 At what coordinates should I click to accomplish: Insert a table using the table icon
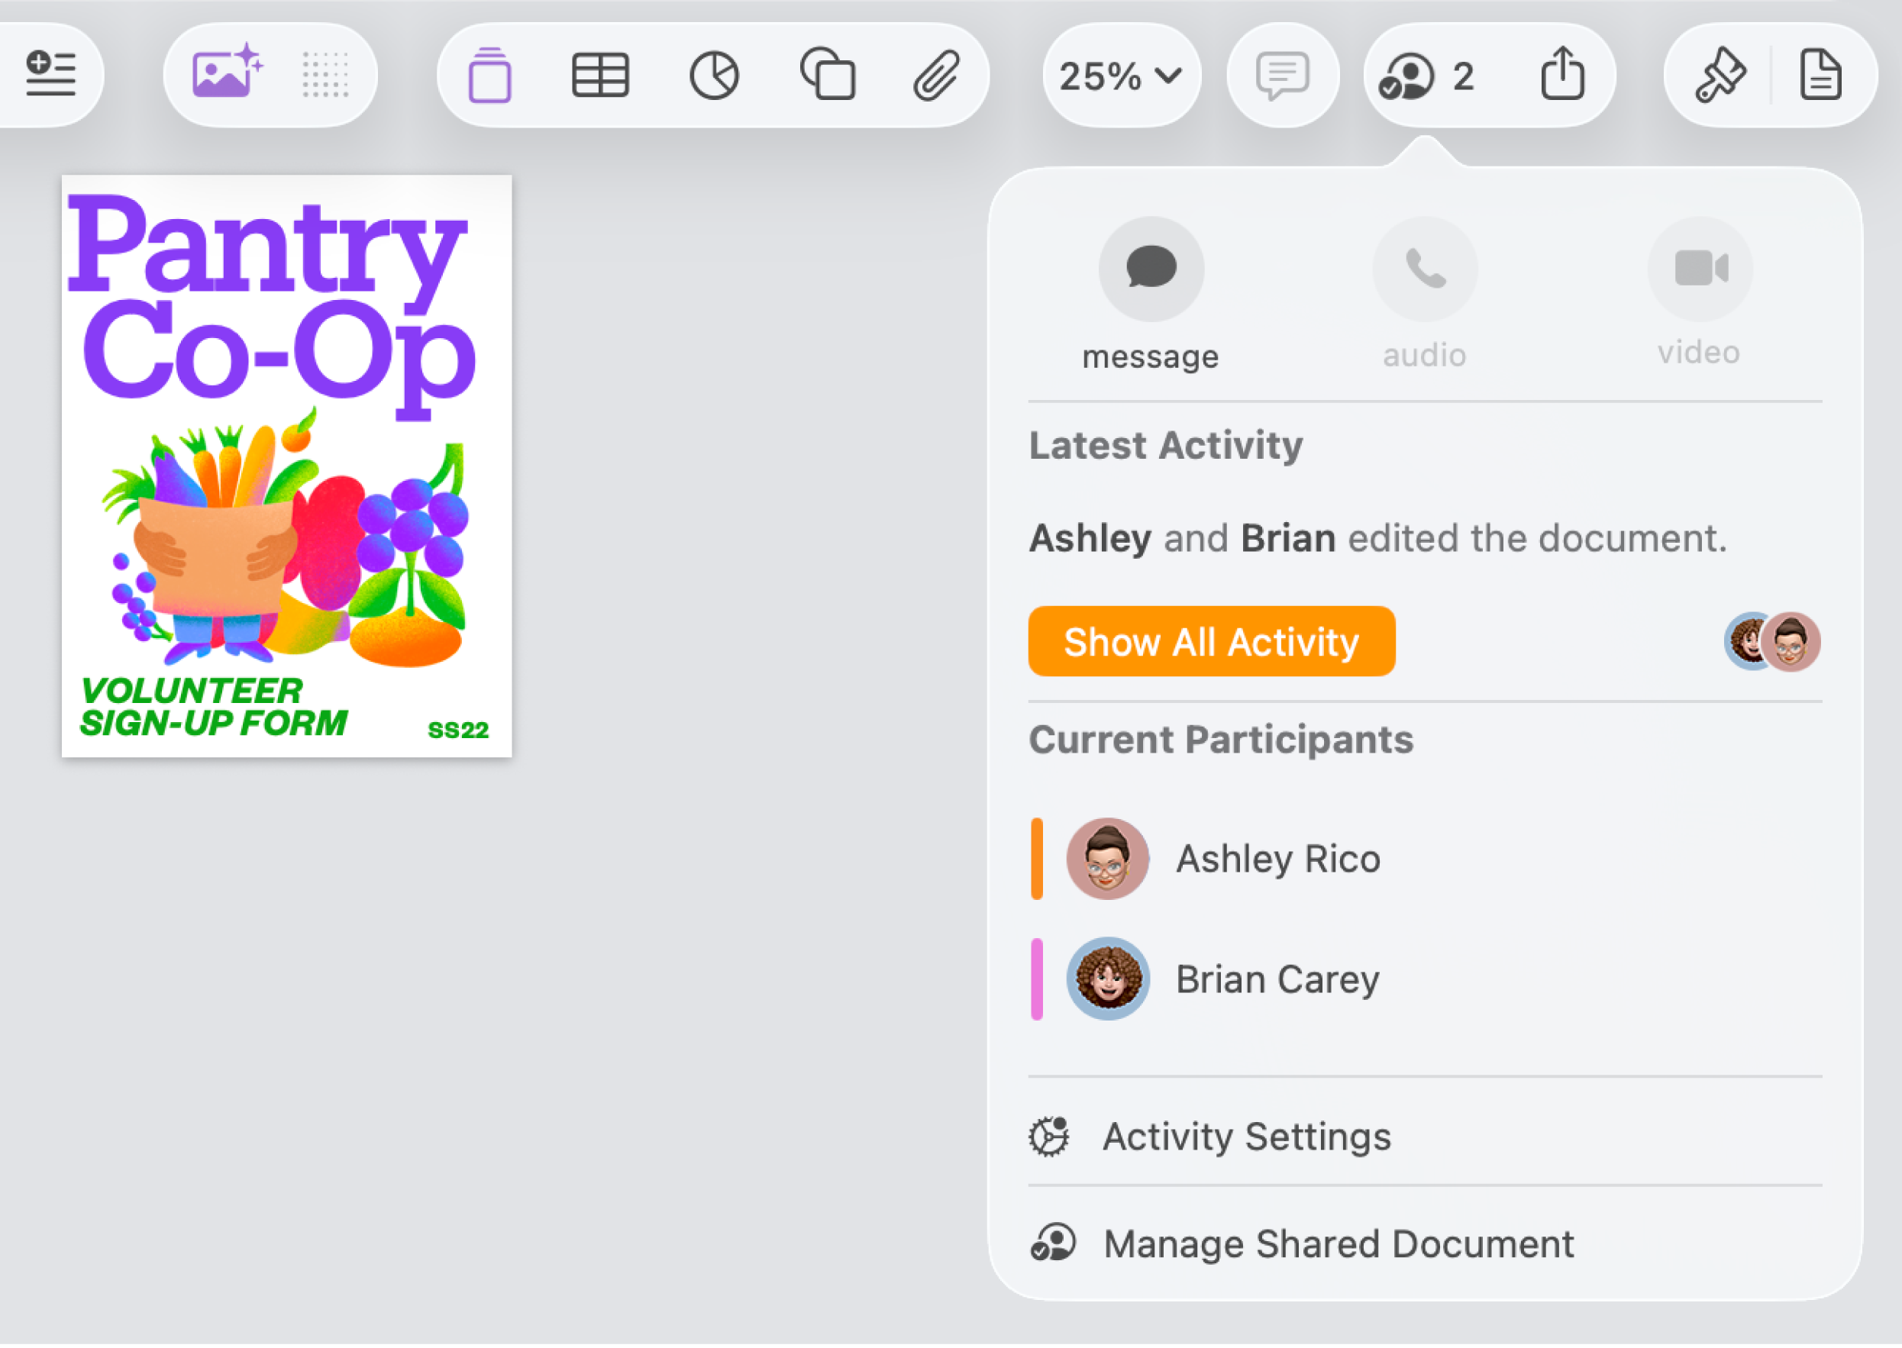[x=600, y=75]
